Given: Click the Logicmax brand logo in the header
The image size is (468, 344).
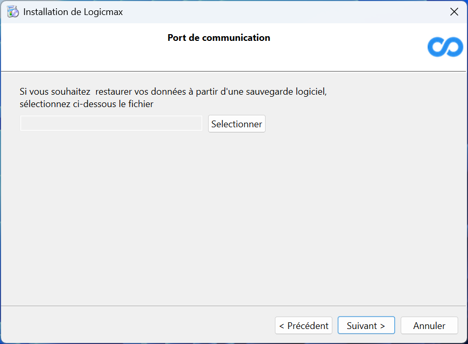Looking at the screenshot, I should coord(445,47).
